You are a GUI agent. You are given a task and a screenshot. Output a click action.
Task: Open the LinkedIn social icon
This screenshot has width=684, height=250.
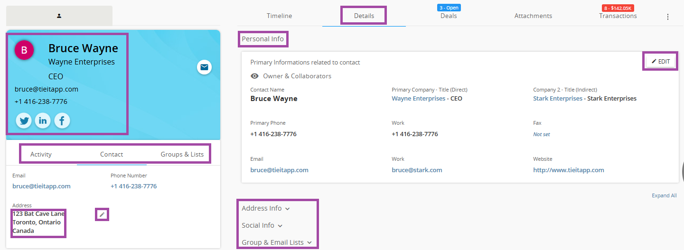pos(43,121)
